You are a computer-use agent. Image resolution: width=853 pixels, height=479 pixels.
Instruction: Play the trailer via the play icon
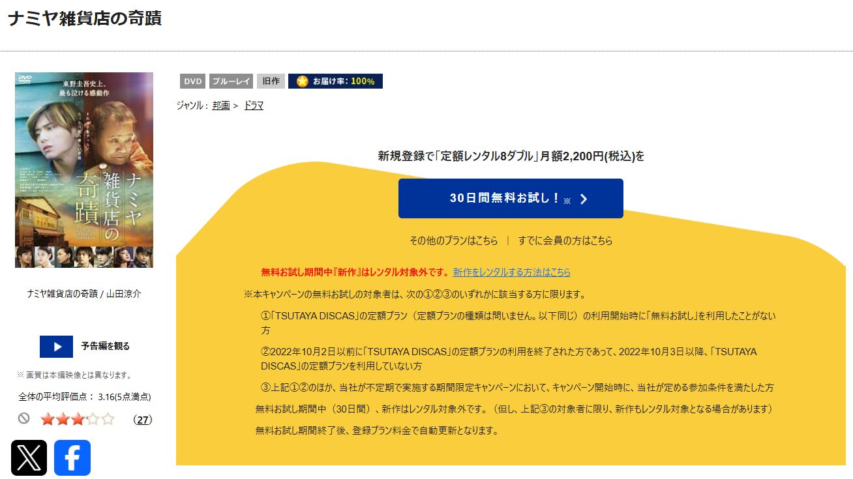pyautogui.click(x=56, y=347)
